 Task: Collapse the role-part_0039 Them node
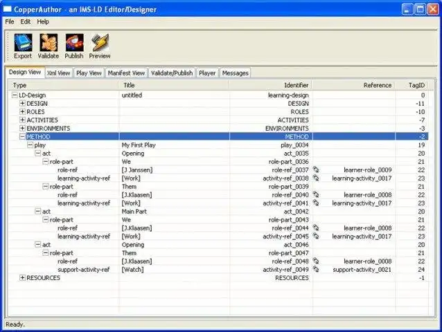46,186
